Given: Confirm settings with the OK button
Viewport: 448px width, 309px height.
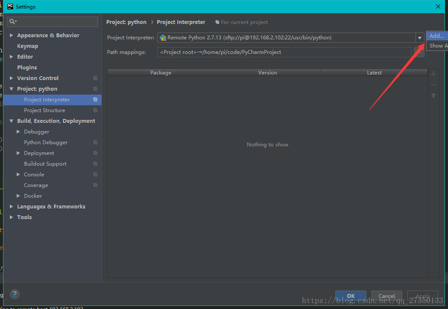Looking at the screenshot, I should click(351, 296).
